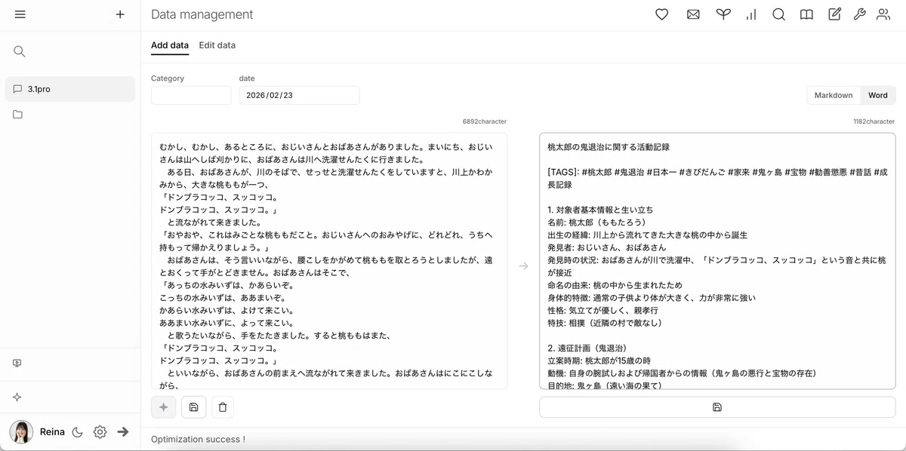Click the folder icon in the sidebar
This screenshot has width=906, height=451.
pyautogui.click(x=17, y=115)
